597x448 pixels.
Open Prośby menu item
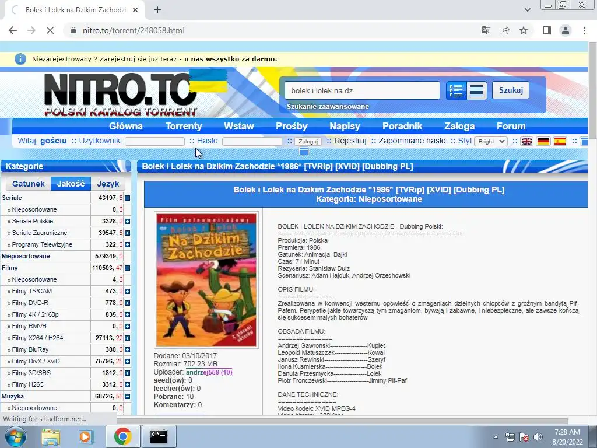pyautogui.click(x=292, y=126)
